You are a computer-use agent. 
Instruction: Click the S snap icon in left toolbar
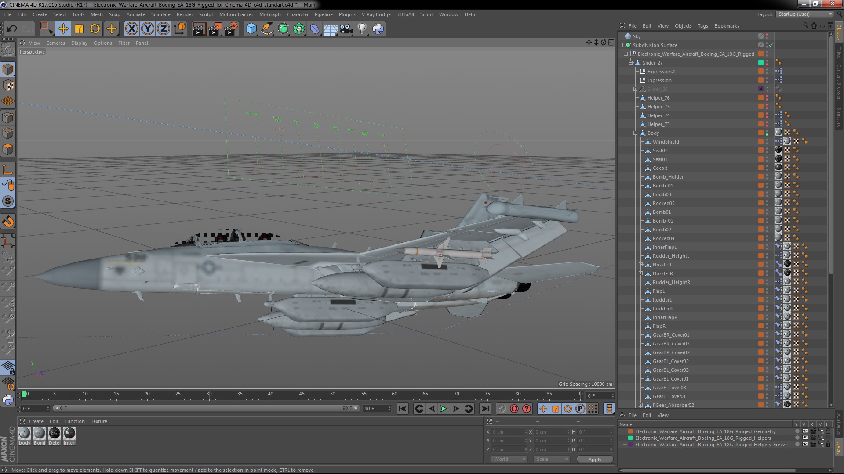point(8,201)
